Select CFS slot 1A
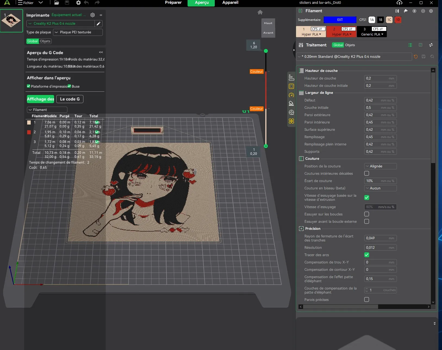This screenshot has height=350, width=442. tap(372, 20)
